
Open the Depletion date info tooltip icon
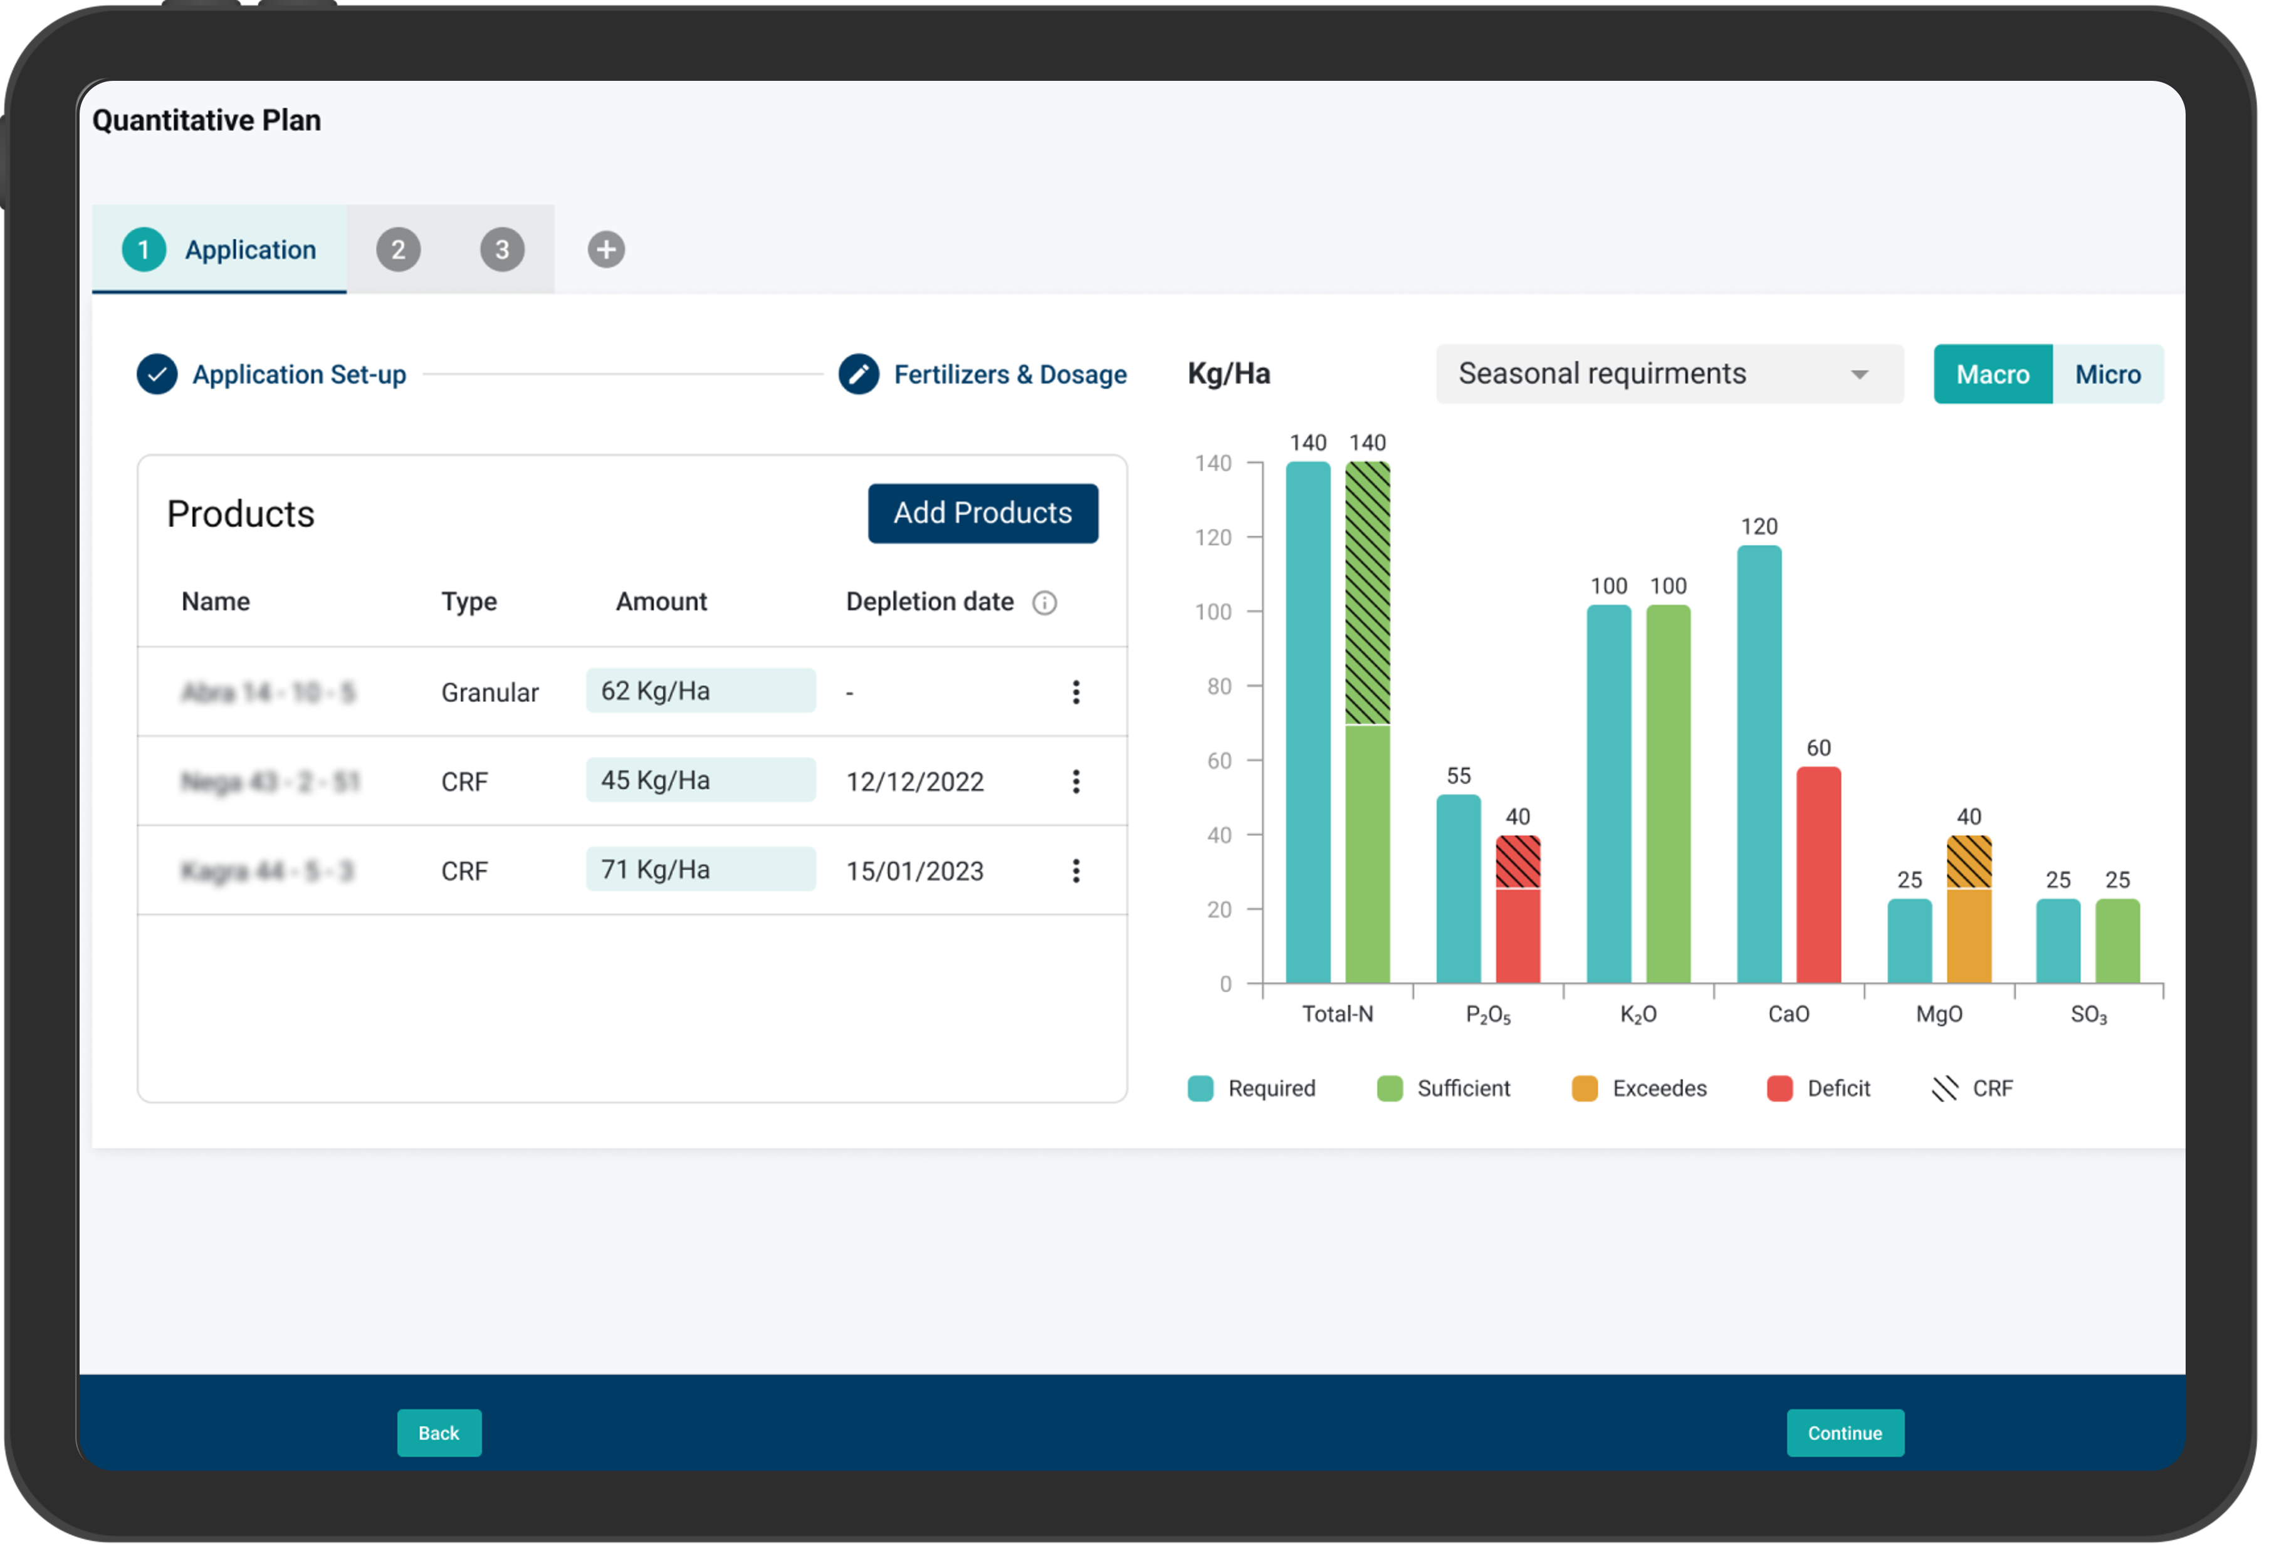(x=1045, y=602)
